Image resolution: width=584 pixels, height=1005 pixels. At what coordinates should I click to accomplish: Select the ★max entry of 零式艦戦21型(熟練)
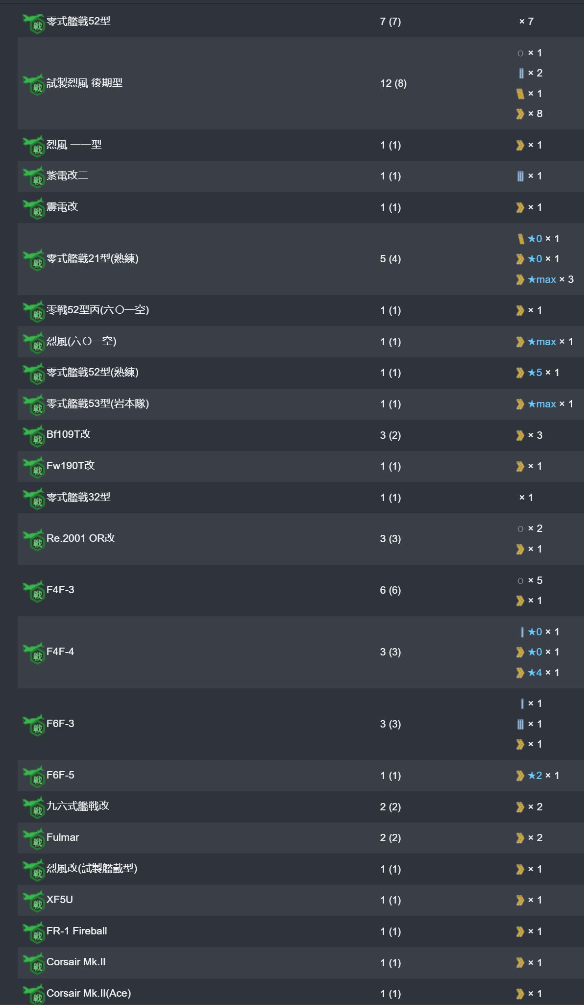pos(542,279)
